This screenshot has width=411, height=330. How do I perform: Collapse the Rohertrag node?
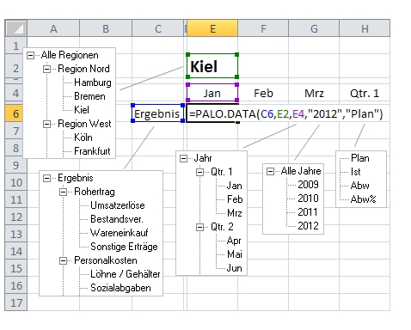tap(63, 192)
